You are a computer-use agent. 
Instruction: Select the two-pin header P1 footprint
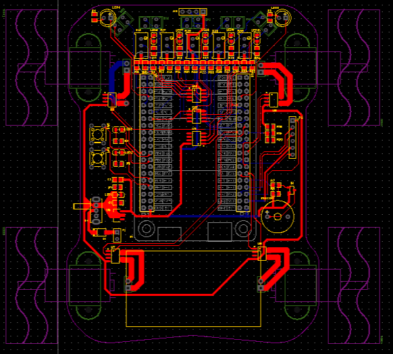[x=117, y=235]
